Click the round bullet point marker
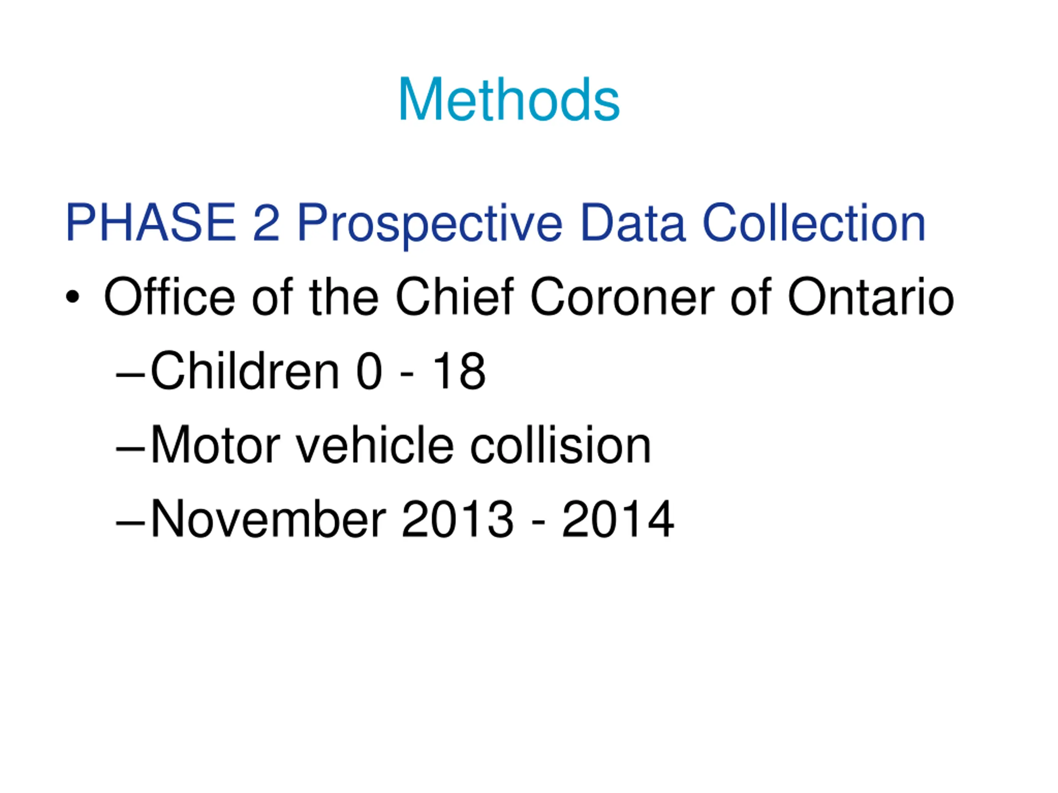This screenshot has height=793, width=1058. pos(72,297)
